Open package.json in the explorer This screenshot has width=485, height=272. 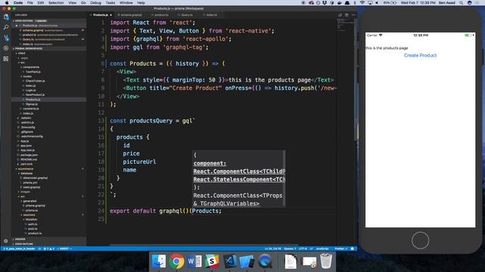coord(29,155)
